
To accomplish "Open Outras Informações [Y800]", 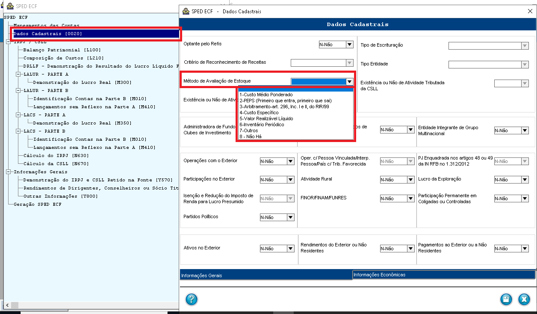I will (x=60, y=196).
